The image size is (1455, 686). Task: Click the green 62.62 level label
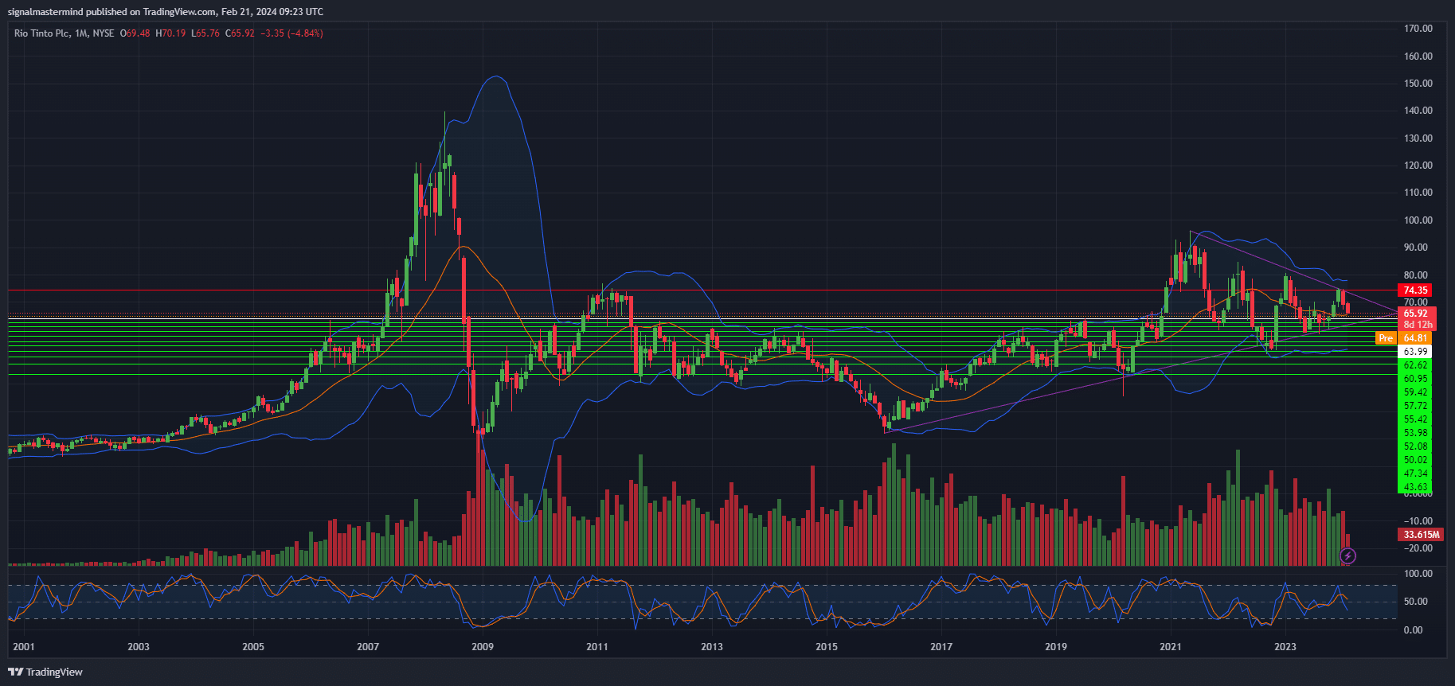1415,365
